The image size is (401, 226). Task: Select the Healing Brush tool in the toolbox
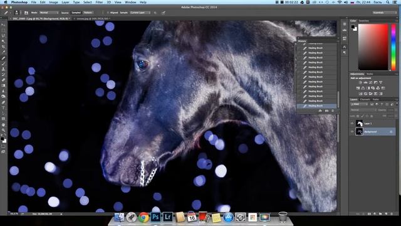click(x=3, y=58)
